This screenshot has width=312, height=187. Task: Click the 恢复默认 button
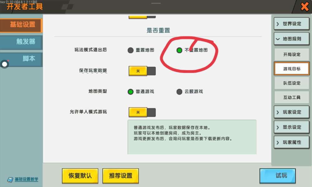pyautogui.click(x=80, y=176)
